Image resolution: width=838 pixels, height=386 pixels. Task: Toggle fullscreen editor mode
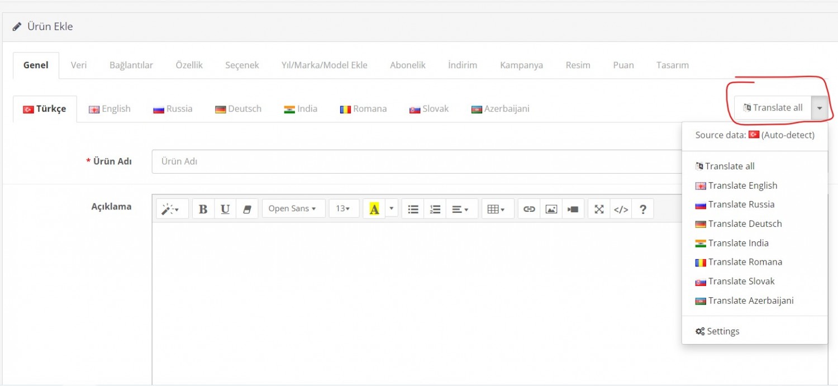tap(599, 209)
